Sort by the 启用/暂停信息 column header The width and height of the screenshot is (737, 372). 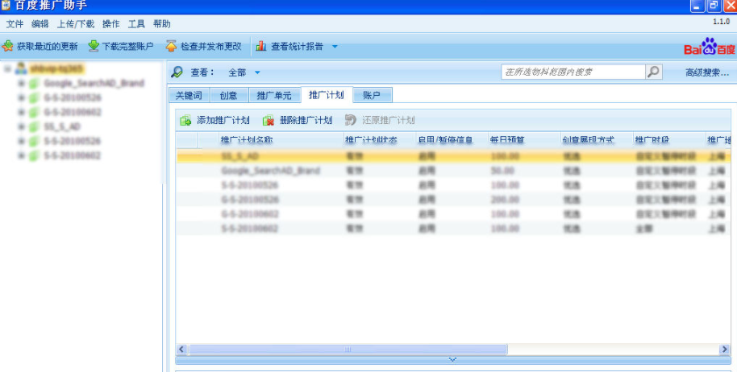pyautogui.click(x=452, y=140)
